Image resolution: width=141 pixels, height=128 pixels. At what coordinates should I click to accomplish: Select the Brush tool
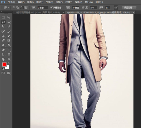(9, 32)
